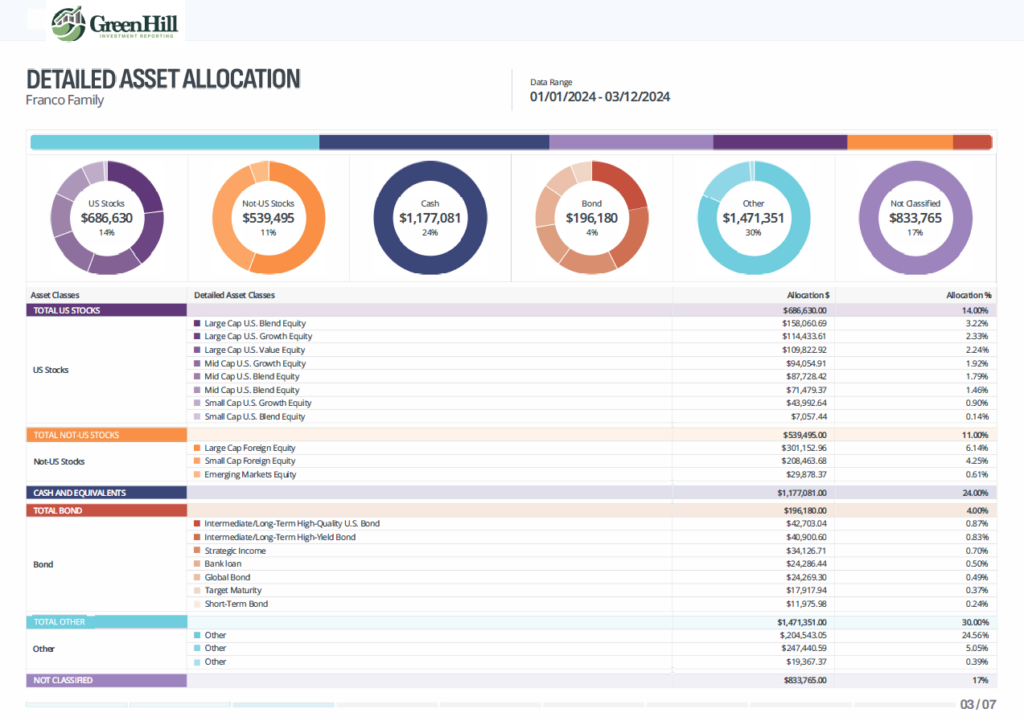Click the $247,440.59 Other allocation value
The image size is (1024, 721).
(804, 648)
